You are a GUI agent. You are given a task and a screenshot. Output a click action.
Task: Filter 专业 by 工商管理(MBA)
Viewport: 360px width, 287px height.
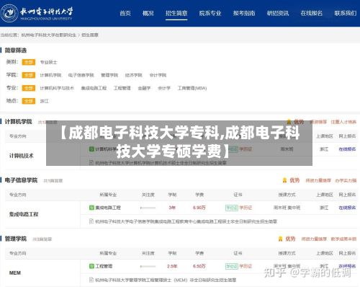coord(192,88)
